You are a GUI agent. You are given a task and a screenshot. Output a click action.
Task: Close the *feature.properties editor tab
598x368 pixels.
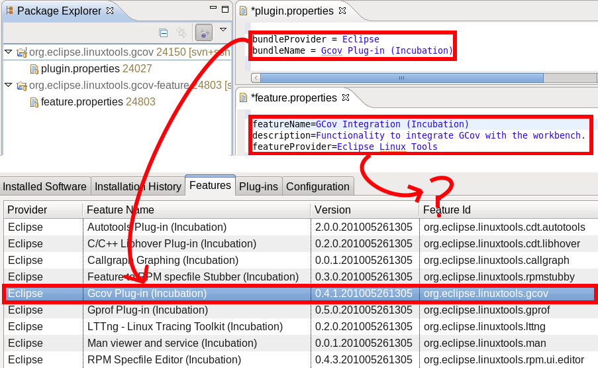tap(346, 97)
